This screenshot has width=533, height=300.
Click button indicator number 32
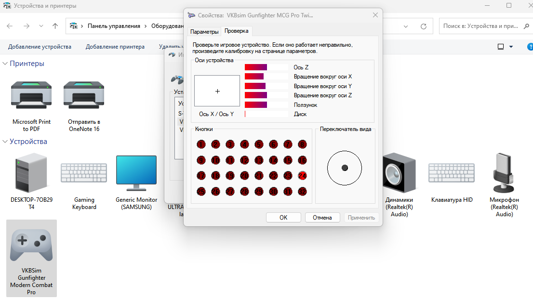point(303,192)
